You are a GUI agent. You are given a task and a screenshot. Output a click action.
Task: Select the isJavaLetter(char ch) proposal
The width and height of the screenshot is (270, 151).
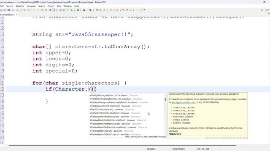(127, 131)
